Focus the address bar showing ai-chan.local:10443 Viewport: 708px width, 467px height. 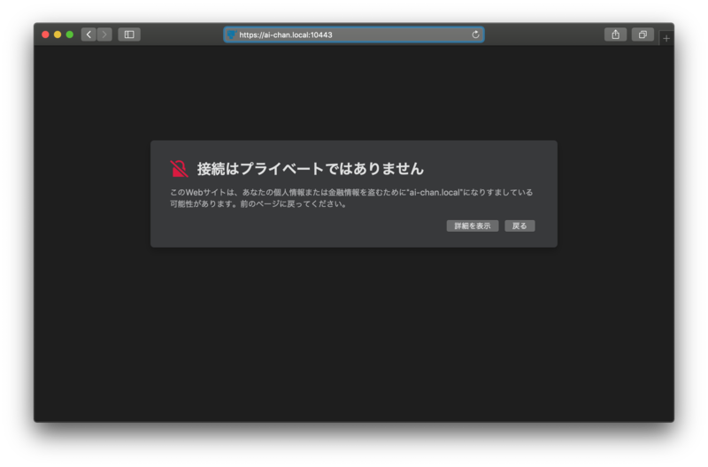[x=354, y=34]
